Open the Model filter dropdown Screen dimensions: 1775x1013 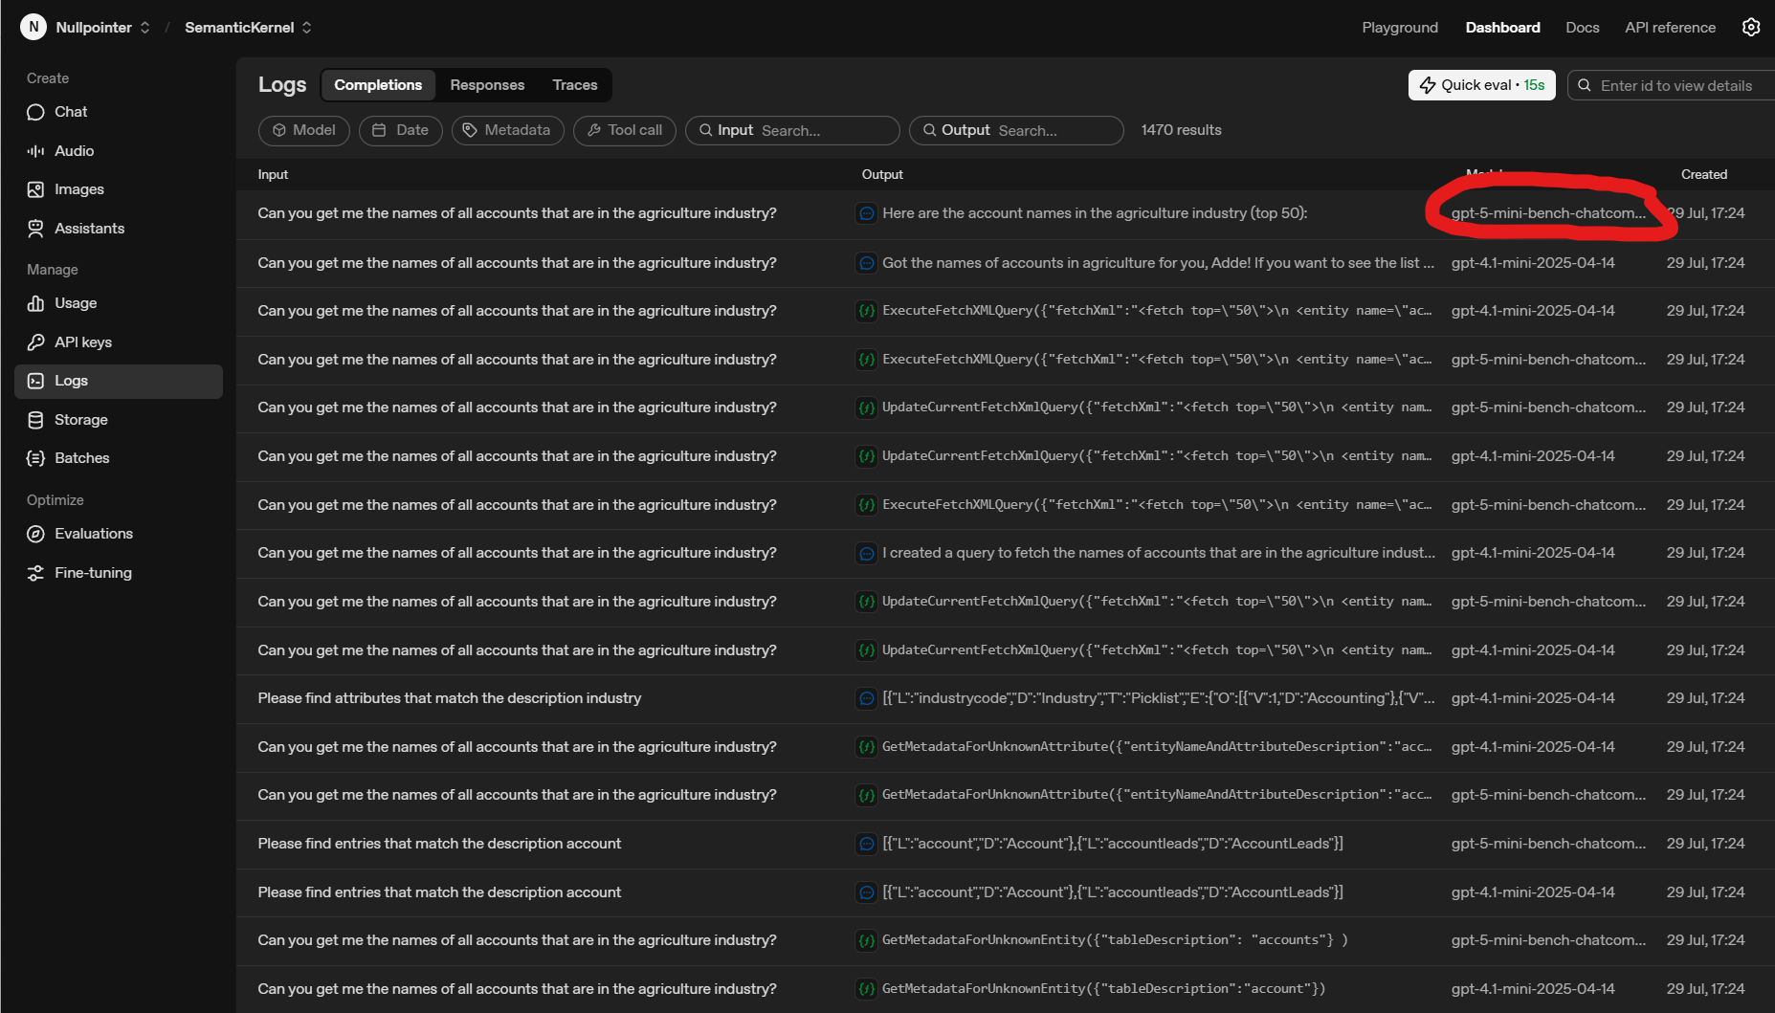point(303,130)
